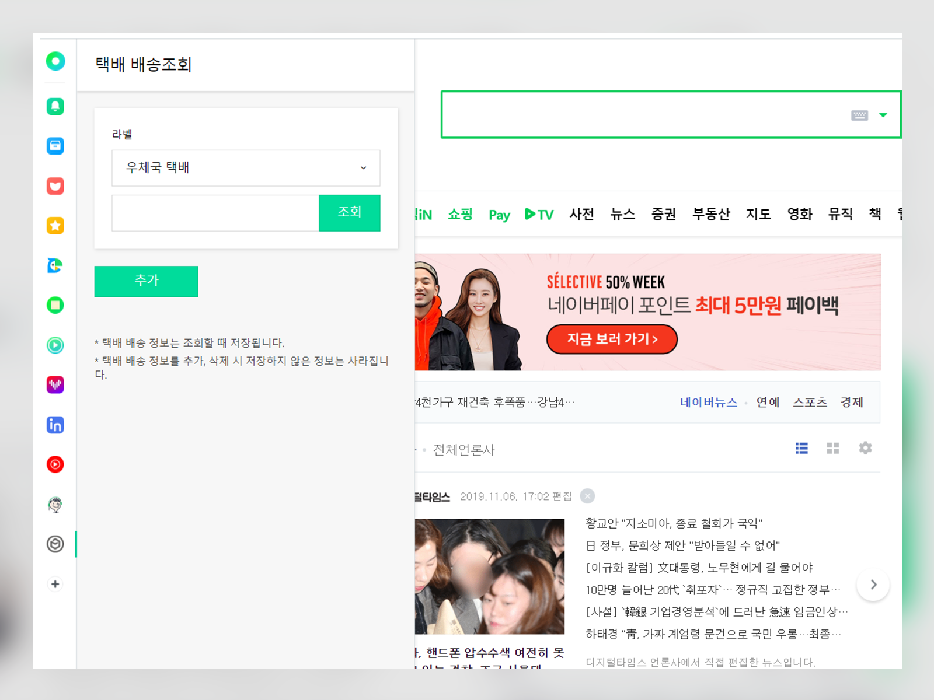Image resolution: width=934 pixels, height=700 pixels.
Task: Open the 뉴스 news menu item
Action: click(x=622, y=214)
